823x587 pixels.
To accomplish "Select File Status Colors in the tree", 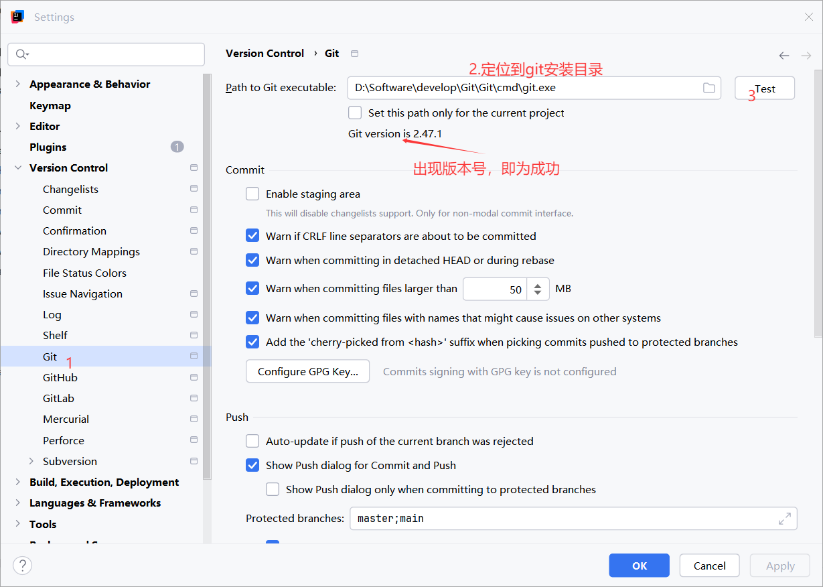I will click(84, 273).
